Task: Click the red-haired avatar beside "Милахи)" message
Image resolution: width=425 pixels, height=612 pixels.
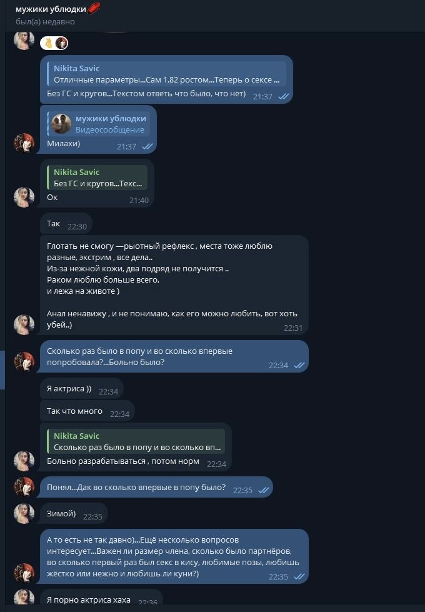Action: (24, 143)
